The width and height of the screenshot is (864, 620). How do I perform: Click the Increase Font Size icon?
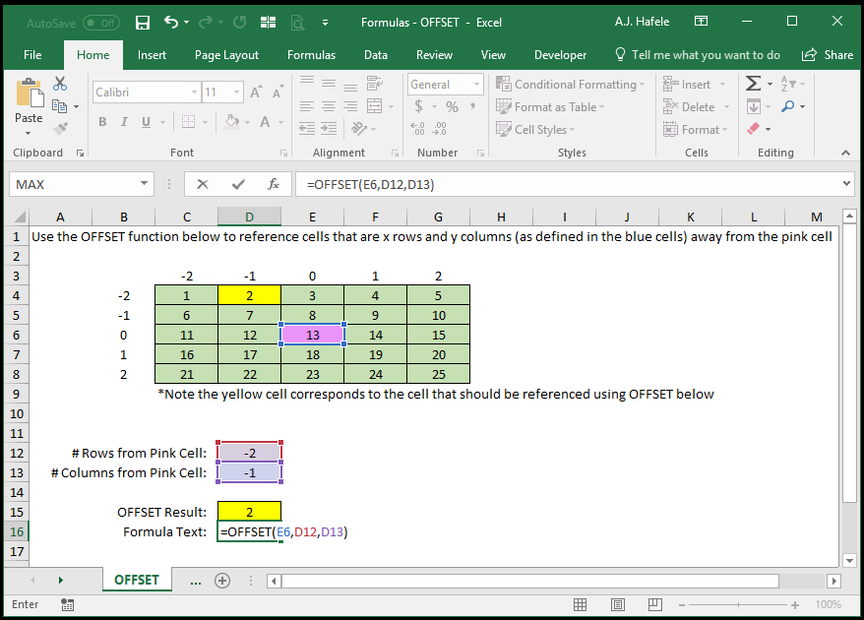[256, 93]
